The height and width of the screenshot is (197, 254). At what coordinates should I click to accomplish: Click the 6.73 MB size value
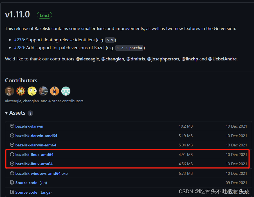click(186, 173)
